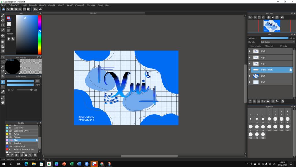This screenshot has height=167, width=296.
Task: Select the Magic Wand tool
Action: [x=3, y=67]
